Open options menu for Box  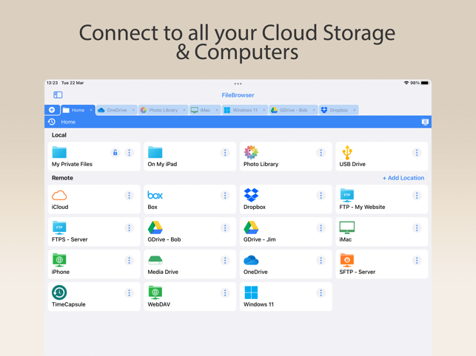point(225,196)
